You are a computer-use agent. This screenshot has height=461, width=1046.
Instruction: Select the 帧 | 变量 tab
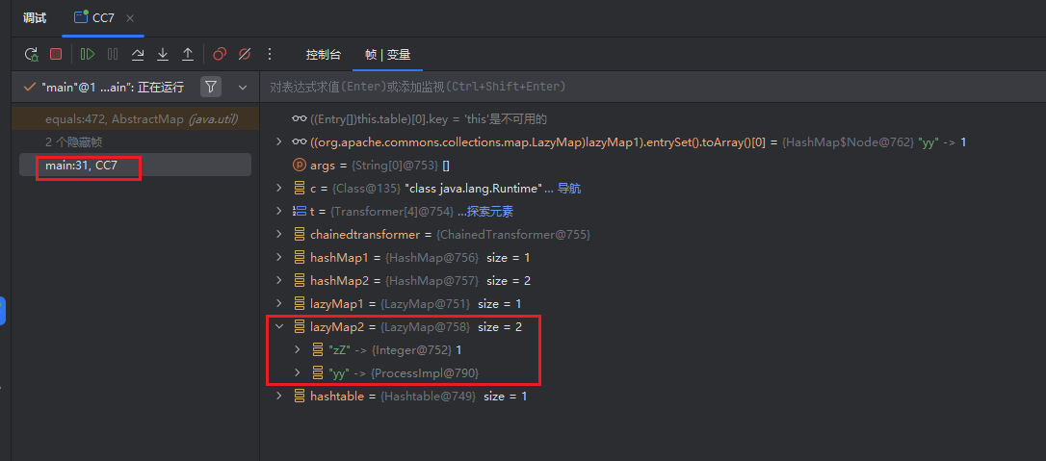pyautogui.click(x=387, y=55)
